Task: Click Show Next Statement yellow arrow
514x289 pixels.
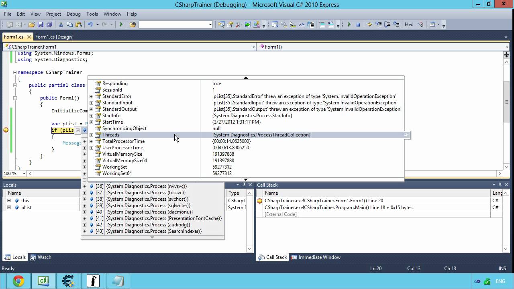Action: coord(370,24)
